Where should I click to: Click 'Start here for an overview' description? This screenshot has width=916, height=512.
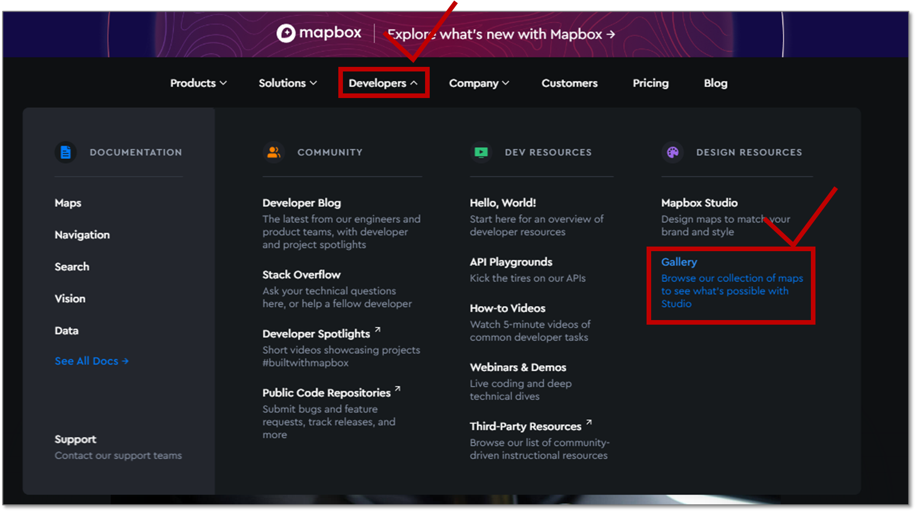(x=536, y=225)
